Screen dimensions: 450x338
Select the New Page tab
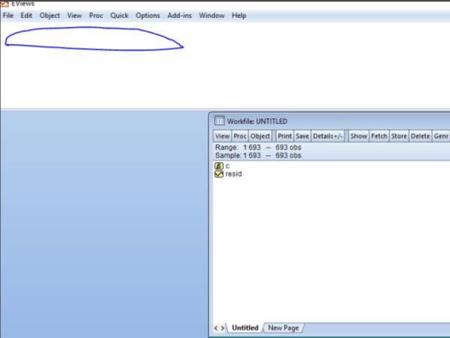(283, 328)
